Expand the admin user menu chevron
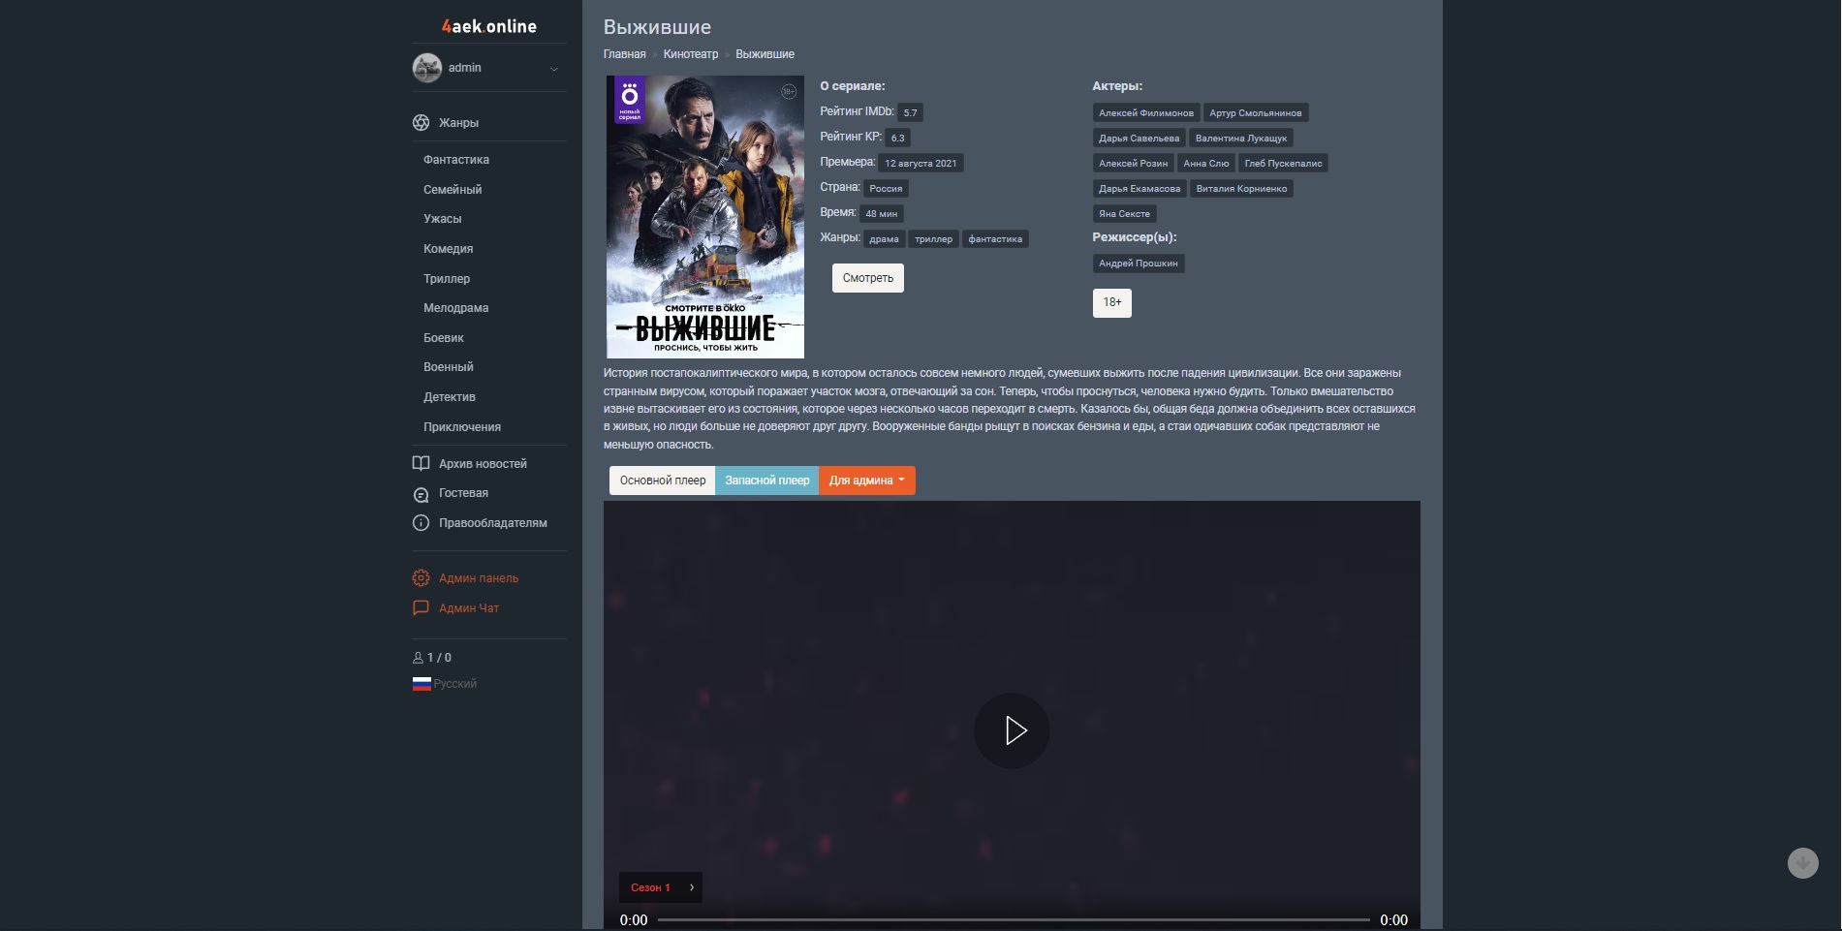Viewport: 1842px width, 931px height. pyautogui.click(x=554, y=69)
